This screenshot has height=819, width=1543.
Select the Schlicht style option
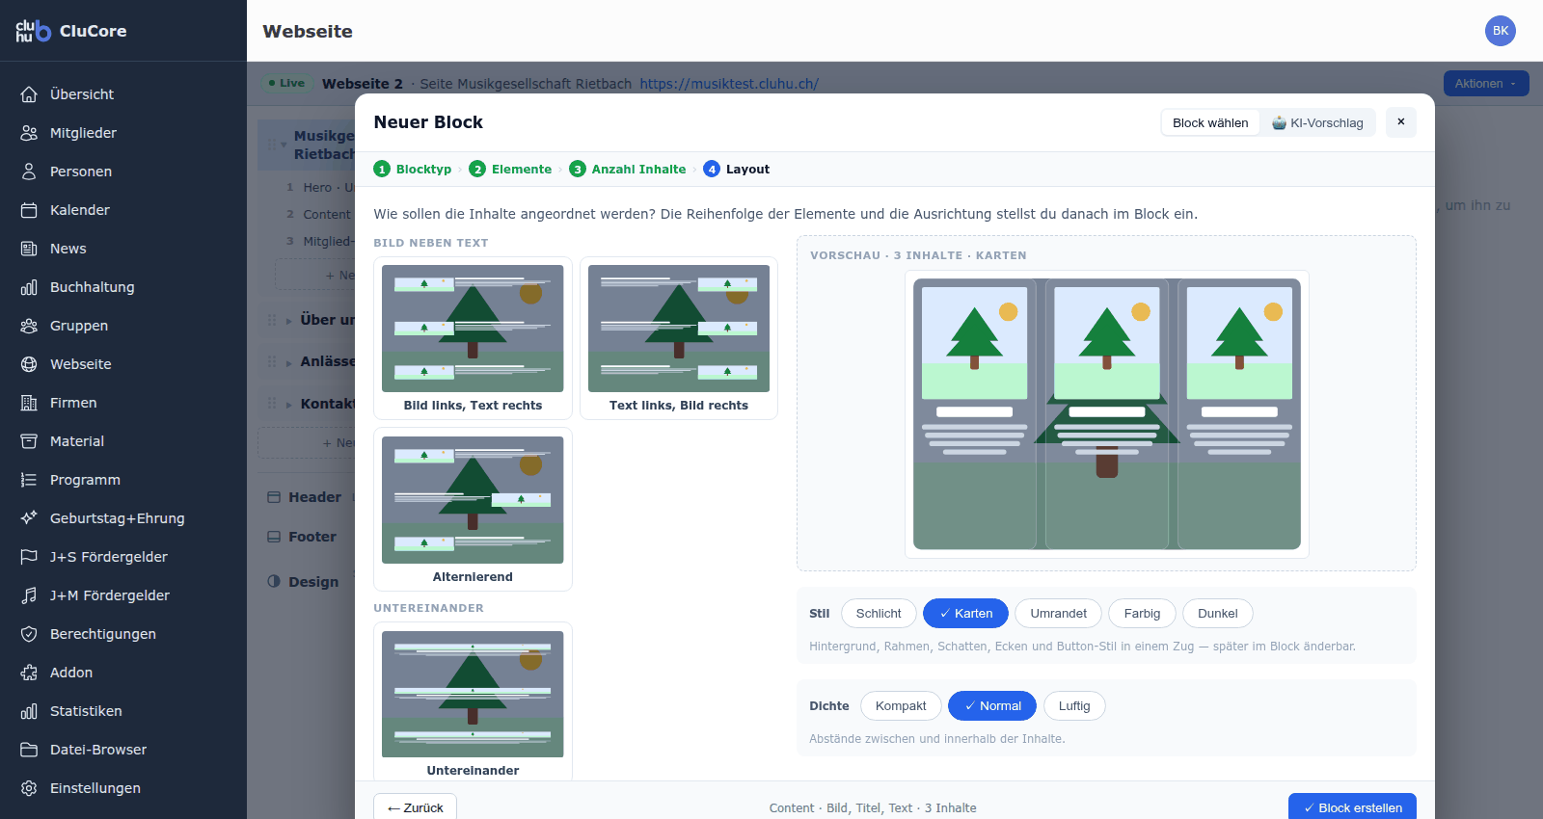coord(879,614)
